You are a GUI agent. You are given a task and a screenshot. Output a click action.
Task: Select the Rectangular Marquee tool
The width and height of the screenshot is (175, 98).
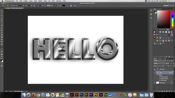pos(2,13)
